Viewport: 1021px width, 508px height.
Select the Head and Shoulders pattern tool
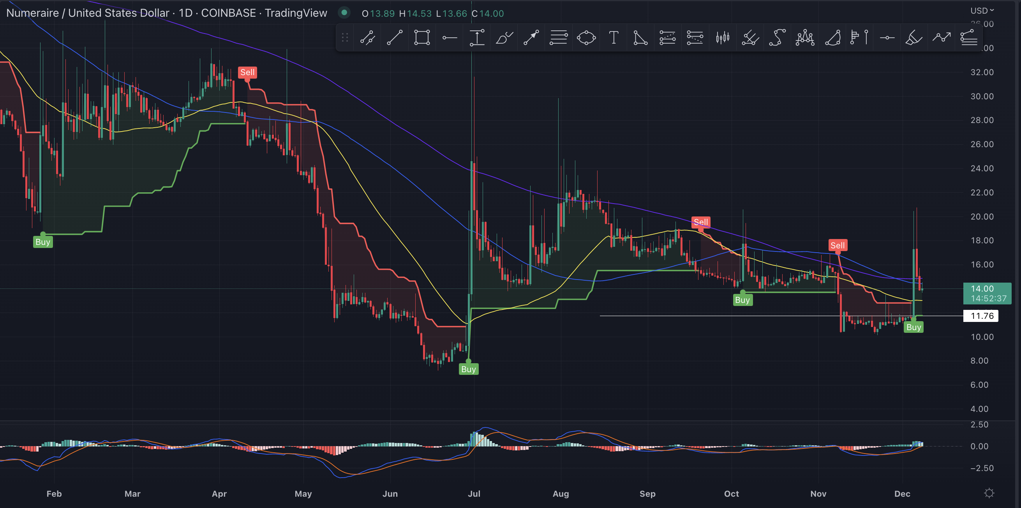pyautogui.click(x=805, y=38)
